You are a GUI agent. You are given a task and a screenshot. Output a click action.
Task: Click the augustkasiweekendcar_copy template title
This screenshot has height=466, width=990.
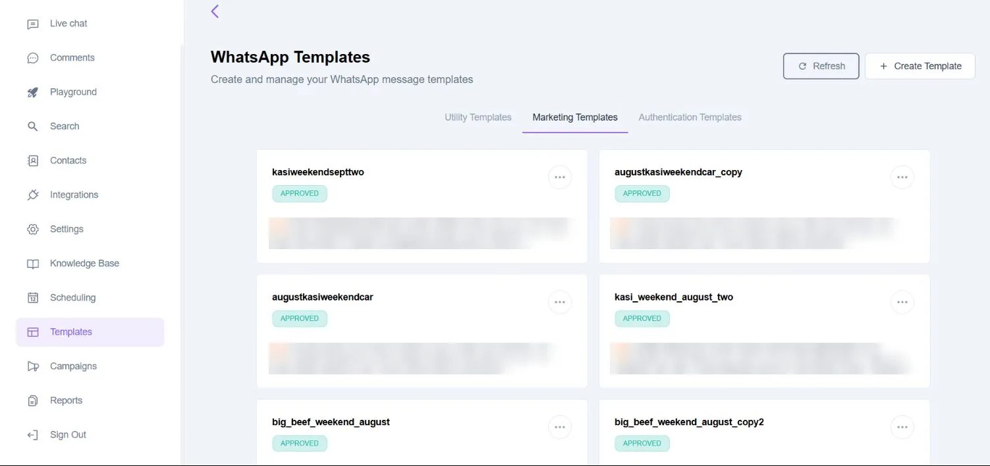[x=678, y=172]
